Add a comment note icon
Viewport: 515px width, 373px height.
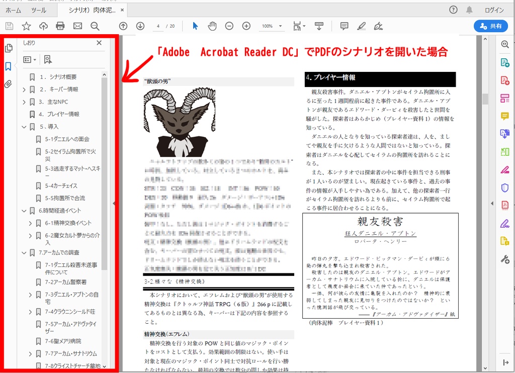(x=344, y=26)
